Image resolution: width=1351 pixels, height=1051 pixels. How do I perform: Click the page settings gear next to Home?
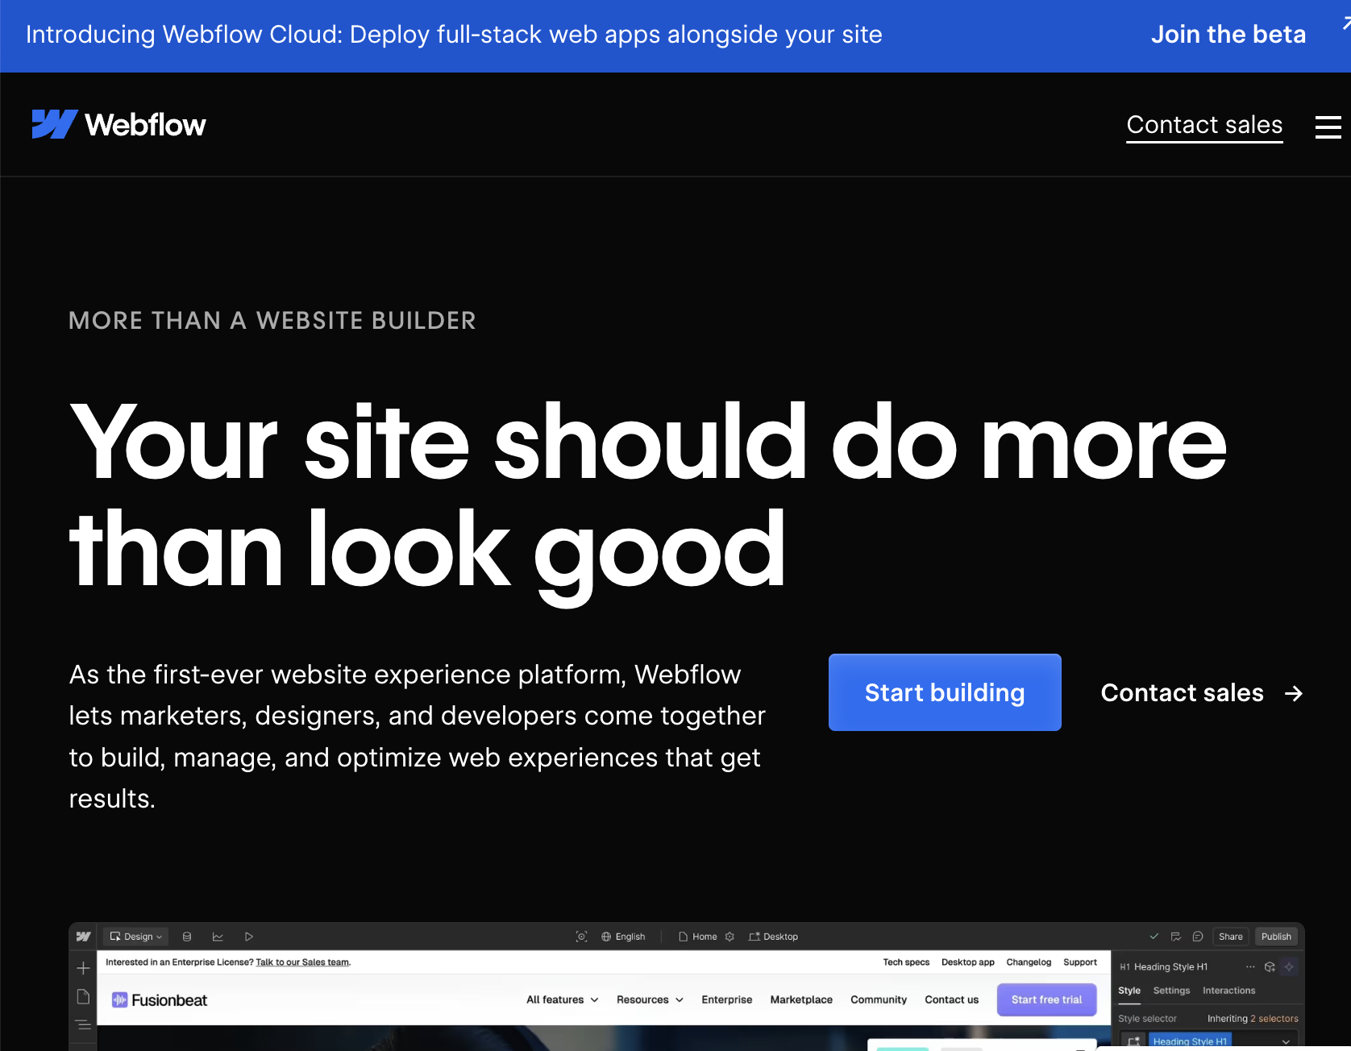[x=730, y=937]
